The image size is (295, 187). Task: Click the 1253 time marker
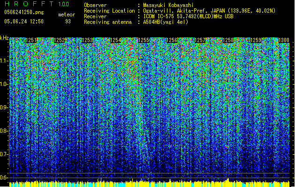pos(88,41)
